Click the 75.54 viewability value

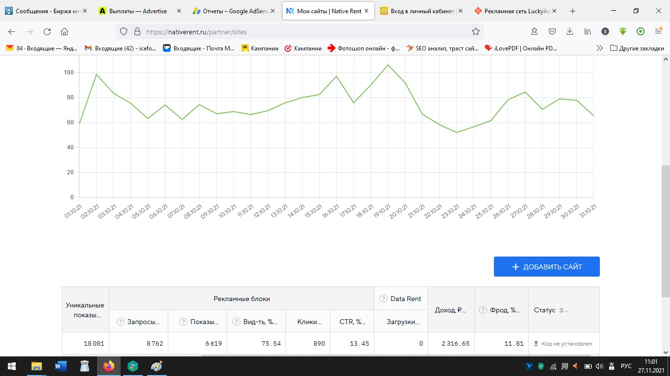270,344
